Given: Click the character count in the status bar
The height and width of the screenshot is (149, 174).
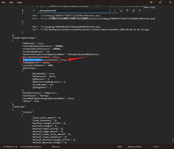Looking at the screenshot, I should (x=30, y=147).
